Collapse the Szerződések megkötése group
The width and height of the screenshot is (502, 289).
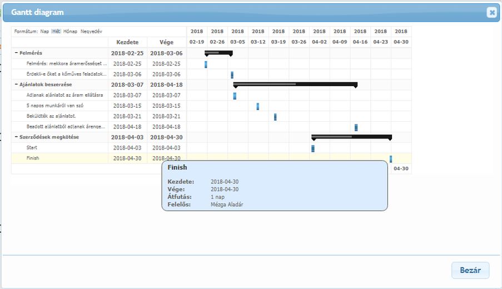[16, 137]
